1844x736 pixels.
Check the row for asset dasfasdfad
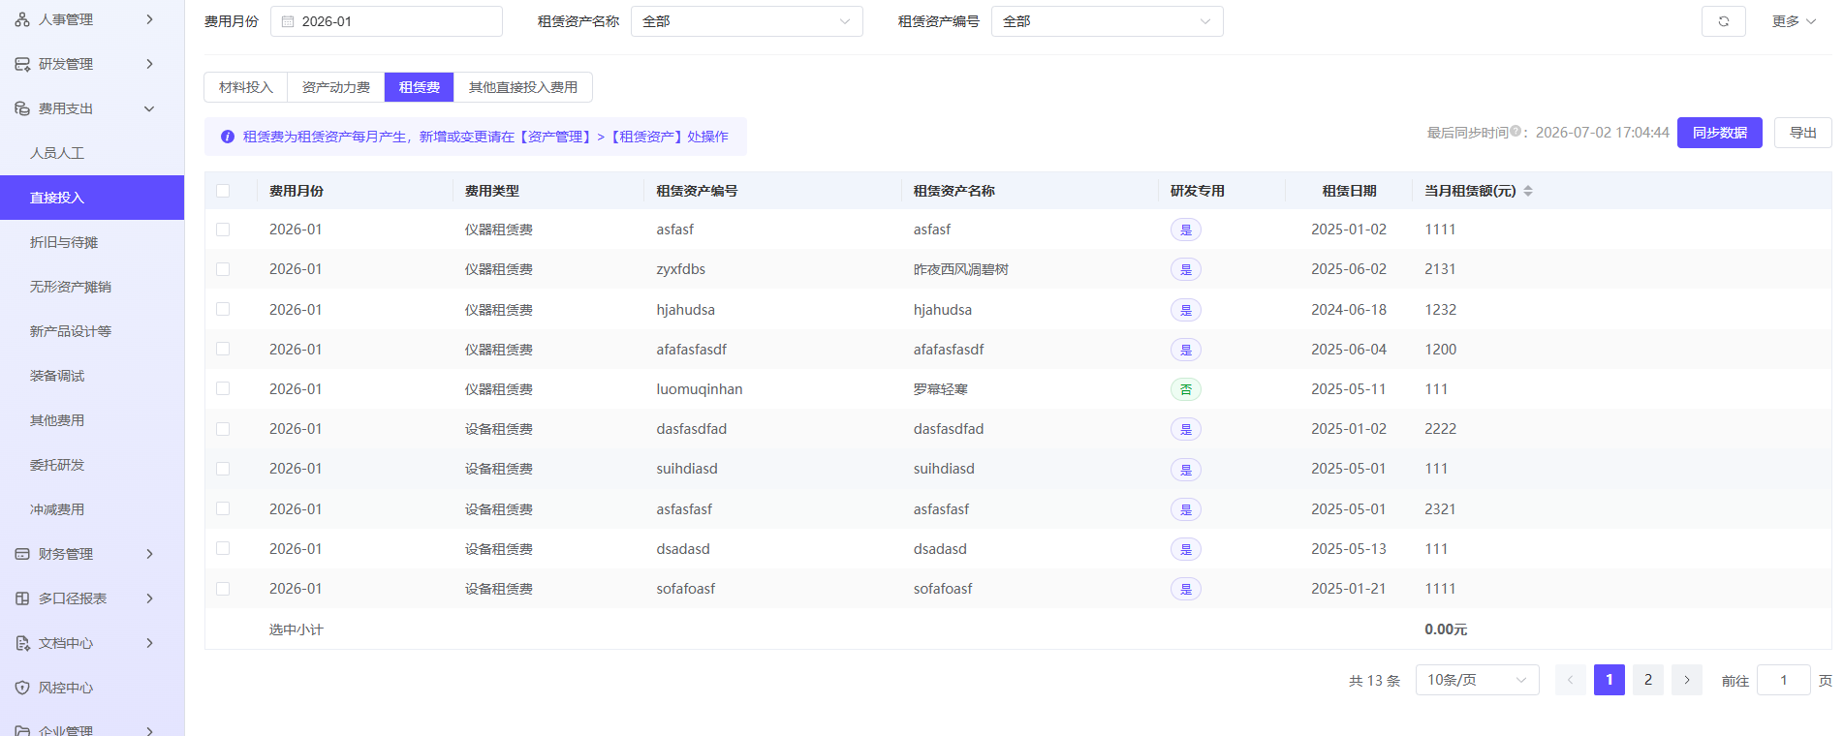click(x=223, y=429)
